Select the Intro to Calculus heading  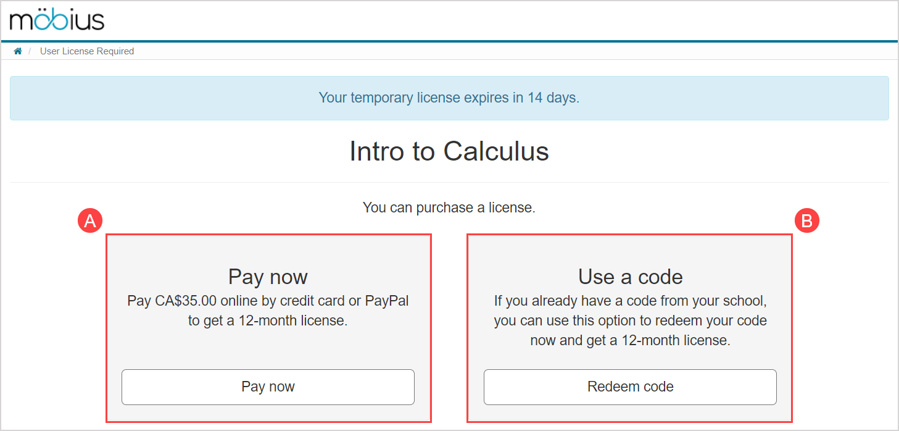pos(449,151)
